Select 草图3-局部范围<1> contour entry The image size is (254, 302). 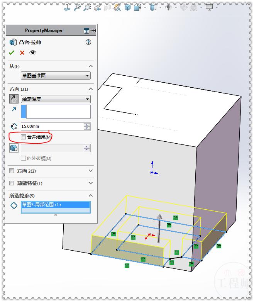[56, 205]
